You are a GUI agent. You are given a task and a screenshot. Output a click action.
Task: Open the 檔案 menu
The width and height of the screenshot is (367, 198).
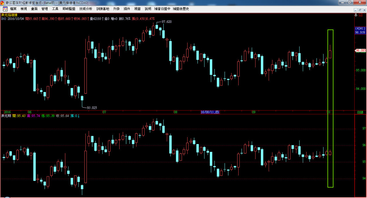click(13, 9)
